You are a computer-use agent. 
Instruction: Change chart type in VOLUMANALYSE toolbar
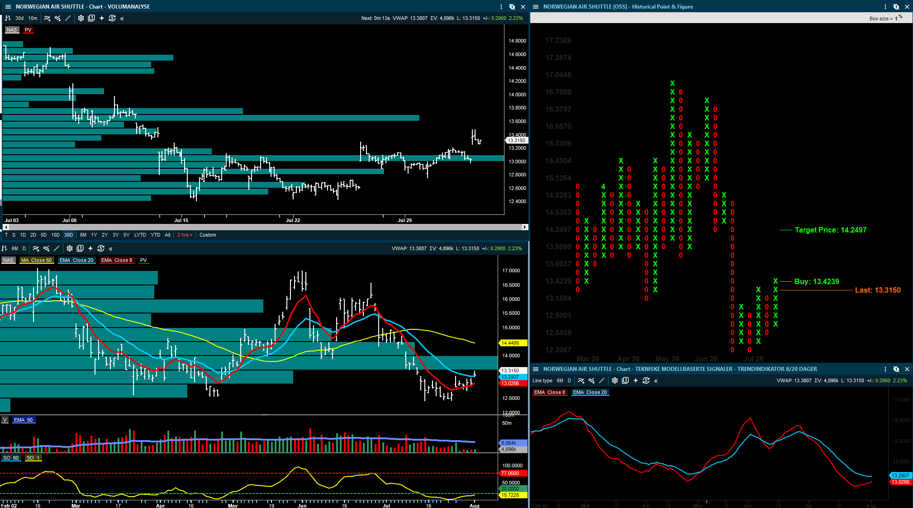click(7, 18)
